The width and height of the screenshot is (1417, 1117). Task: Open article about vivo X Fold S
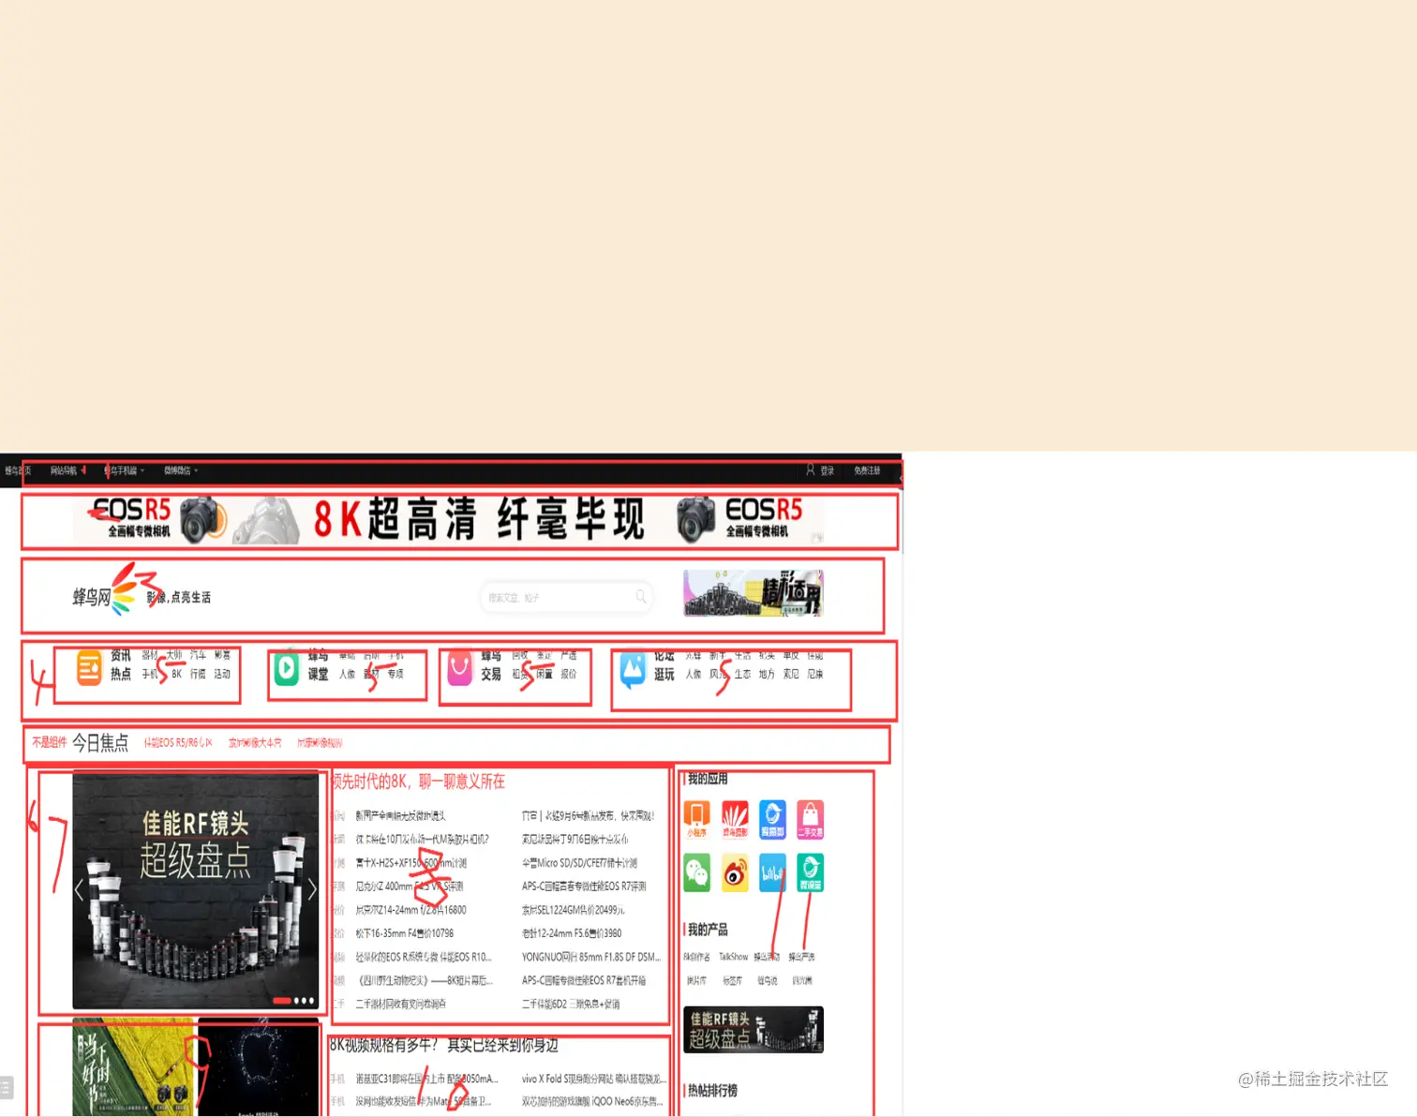[x=594, y=1079]
